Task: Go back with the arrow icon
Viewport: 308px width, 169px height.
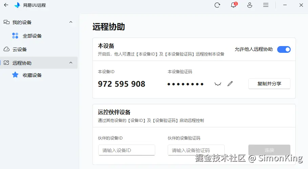Action: coord(6,5)
